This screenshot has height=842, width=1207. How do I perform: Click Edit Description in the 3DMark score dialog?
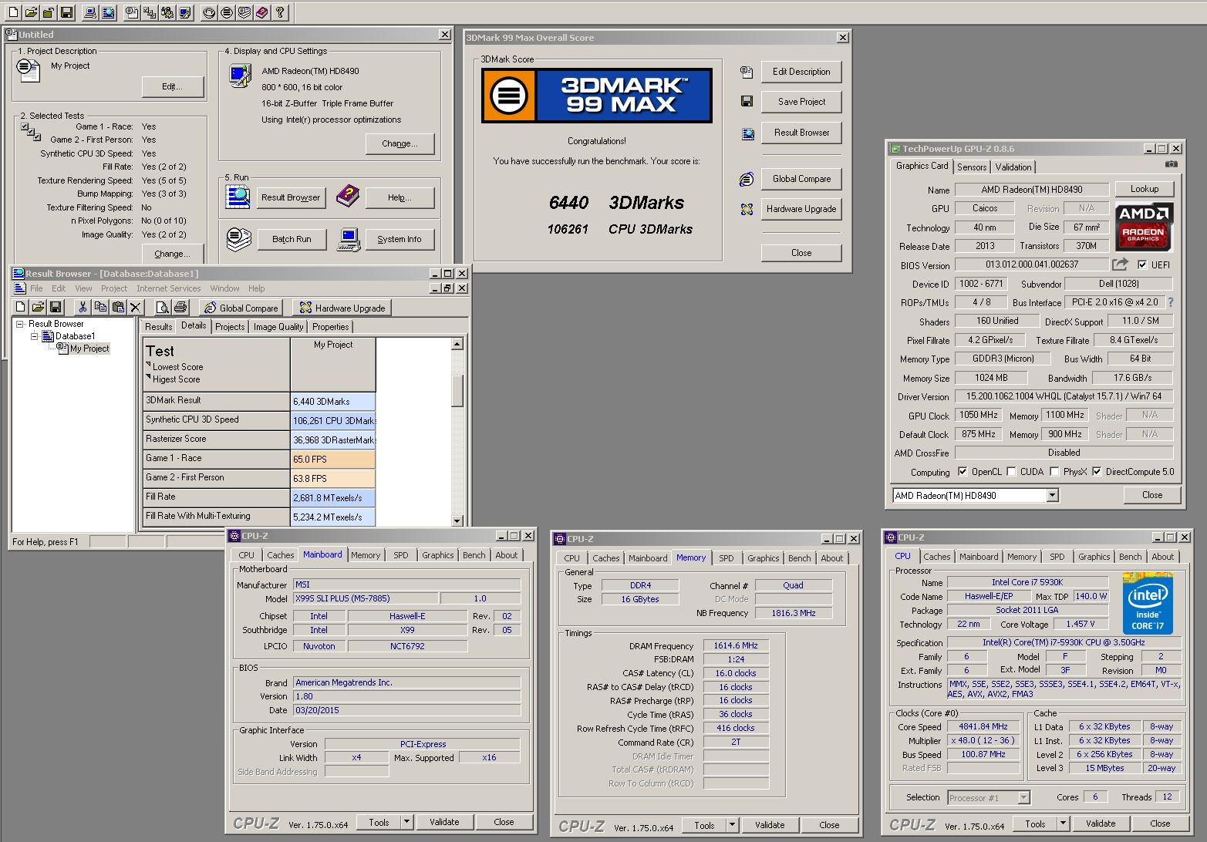pos(801,72)
